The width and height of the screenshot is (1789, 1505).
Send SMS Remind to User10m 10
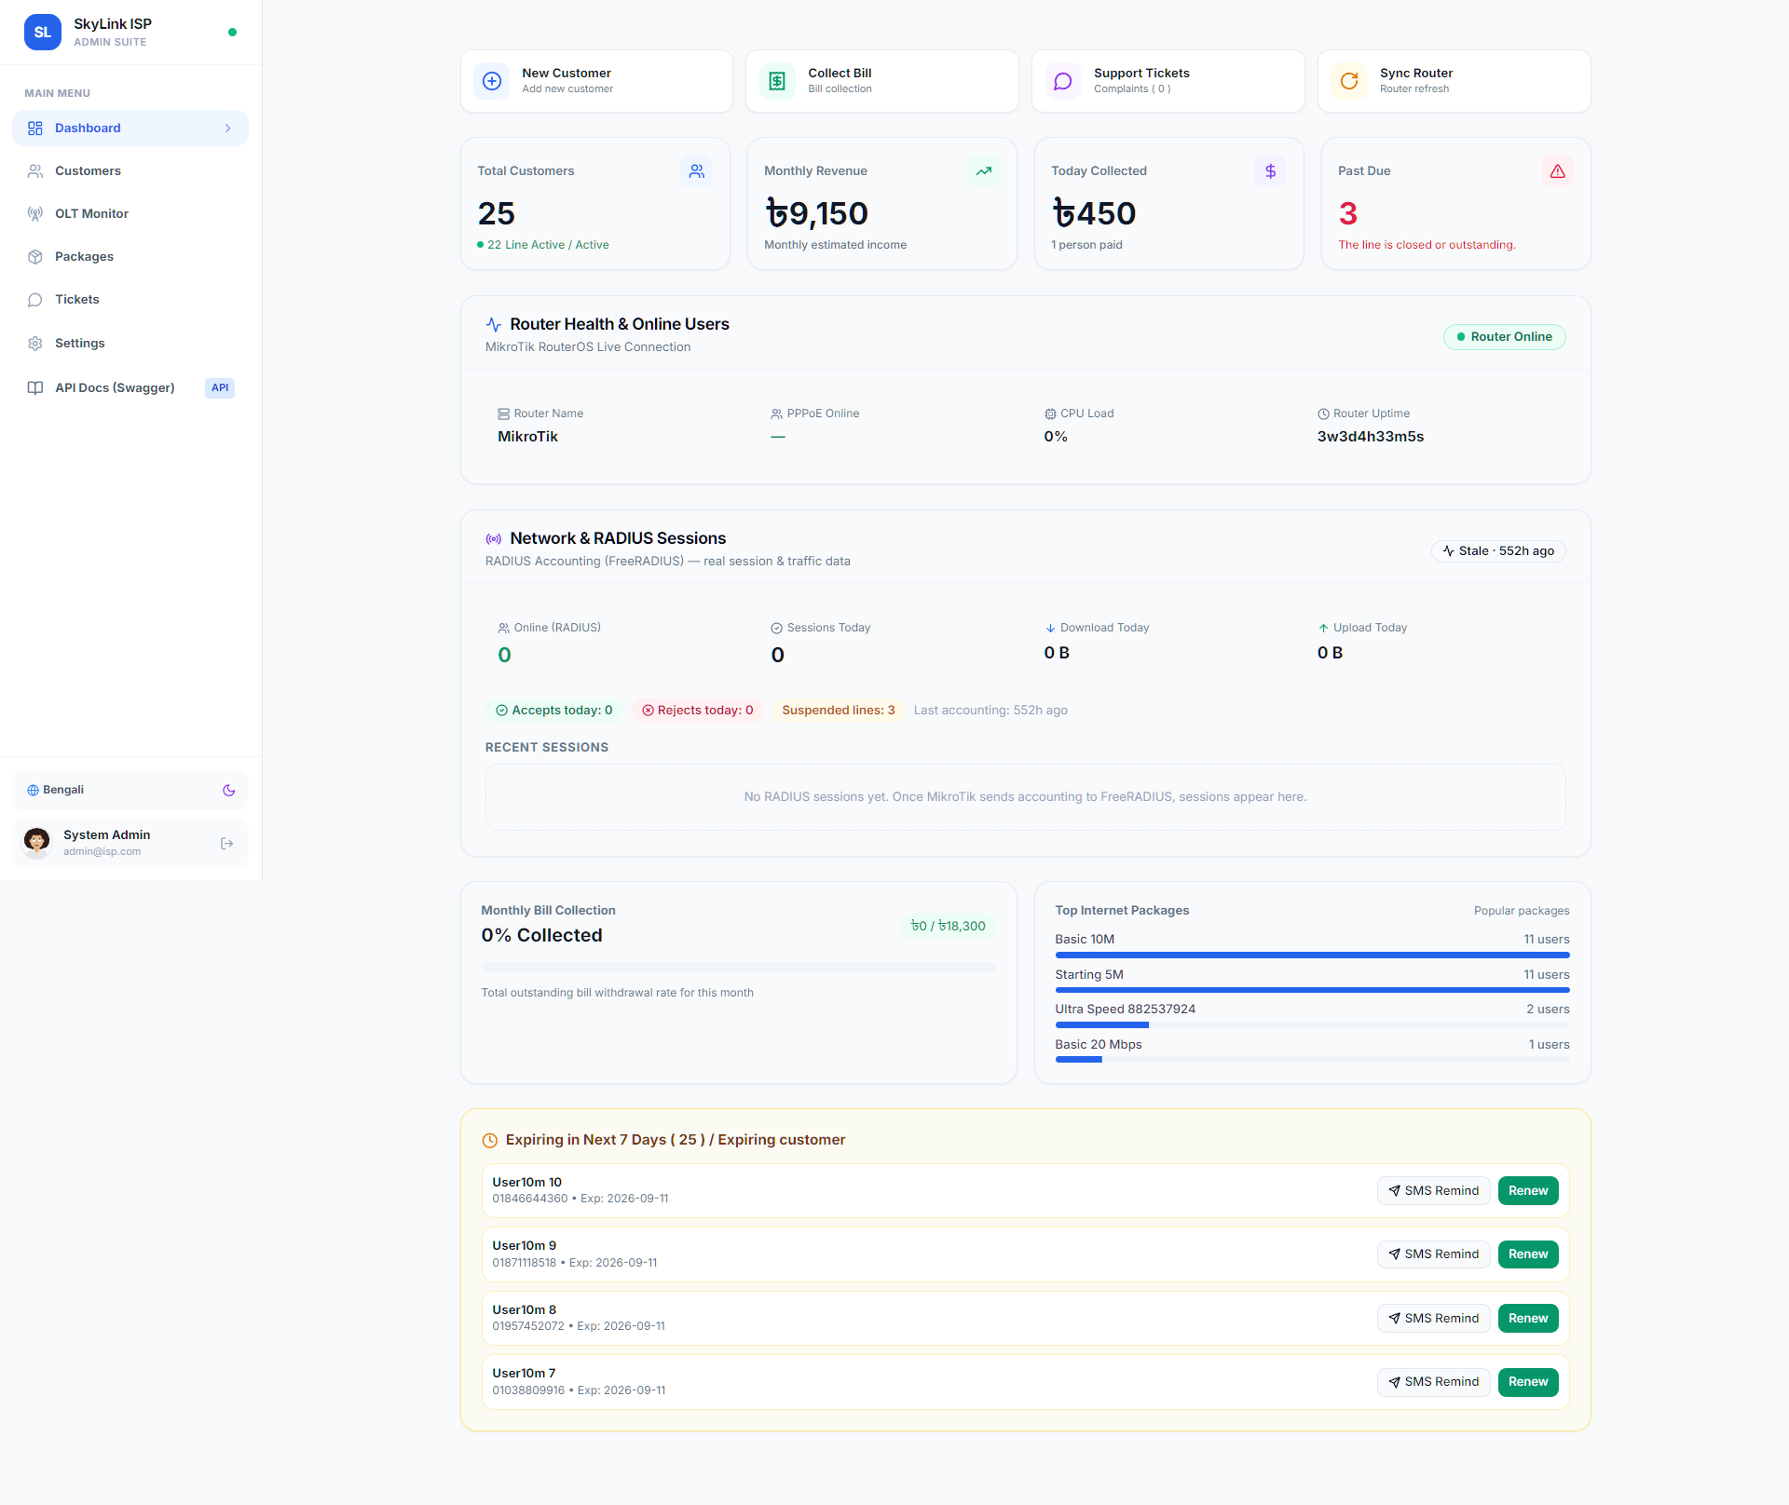tap(1434, 1191)
